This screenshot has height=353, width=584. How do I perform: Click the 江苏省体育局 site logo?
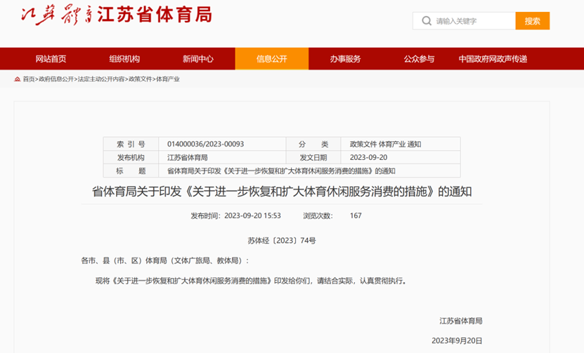[x=117, y=15]
